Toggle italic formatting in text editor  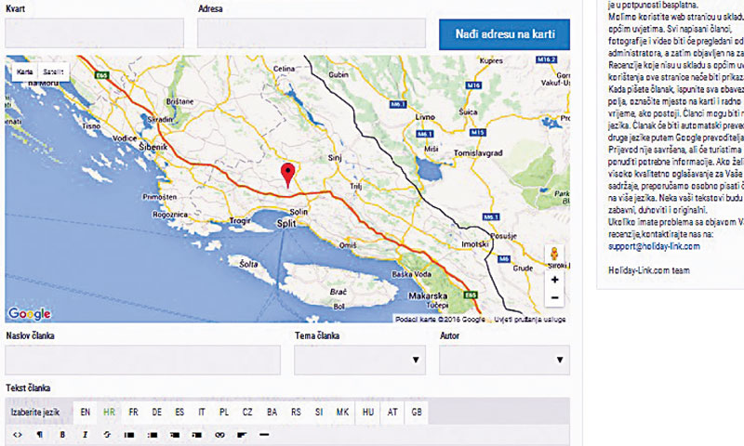[85, 434]
